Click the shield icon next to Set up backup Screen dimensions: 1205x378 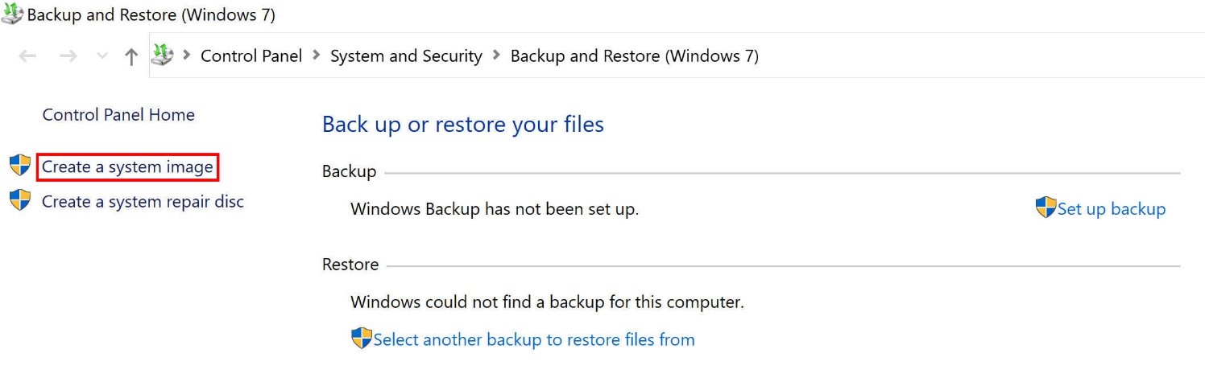coord(1046,207)
